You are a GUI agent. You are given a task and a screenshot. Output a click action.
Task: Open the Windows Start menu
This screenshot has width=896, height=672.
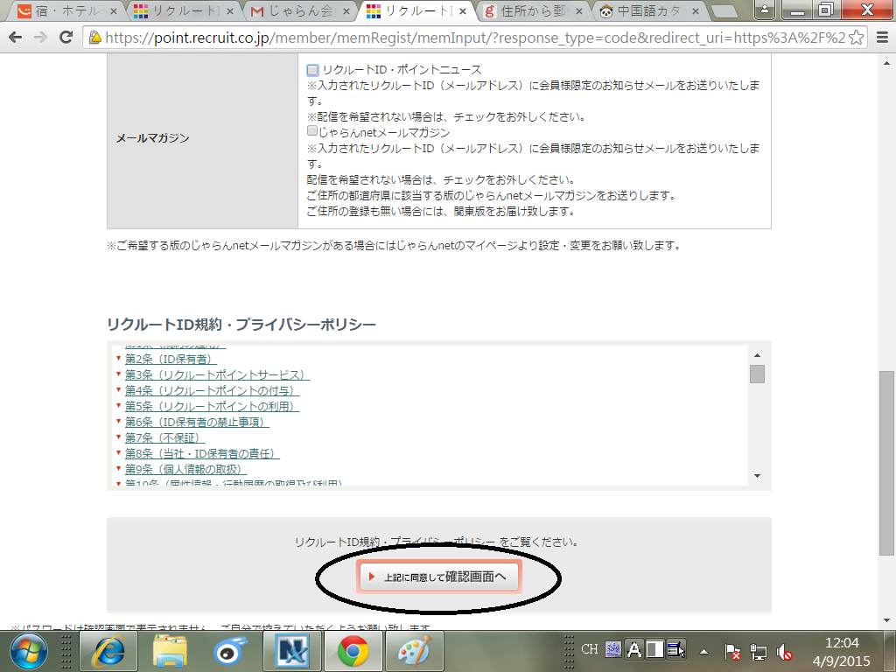[x=29, y=651]
